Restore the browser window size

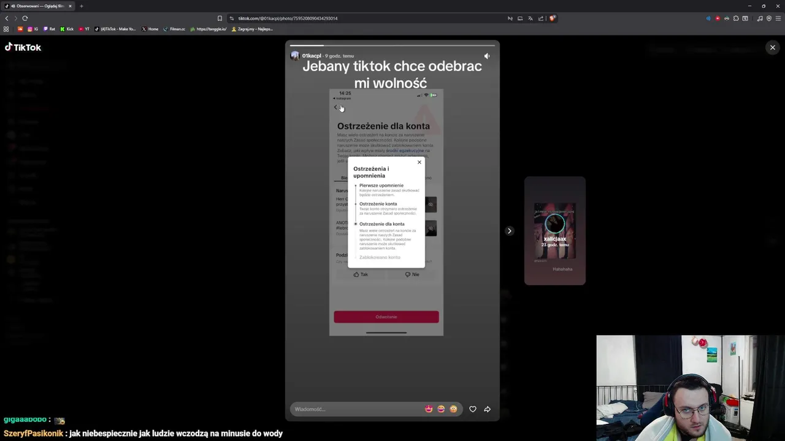pos(764,6)
